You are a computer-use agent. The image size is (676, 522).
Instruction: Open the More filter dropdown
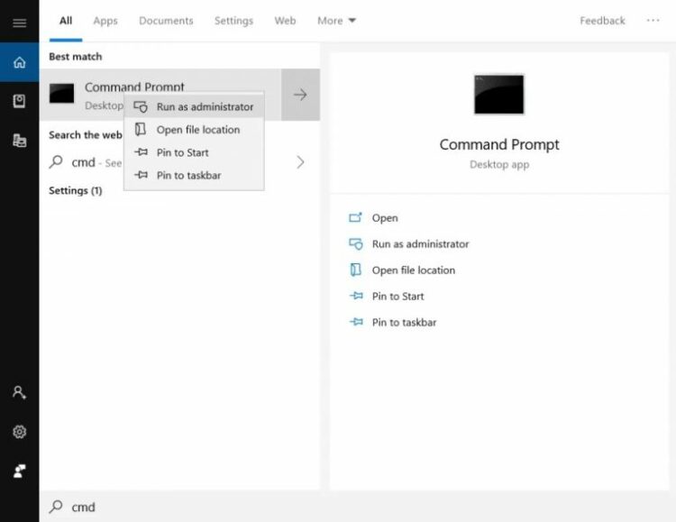(x=337, y=21)
